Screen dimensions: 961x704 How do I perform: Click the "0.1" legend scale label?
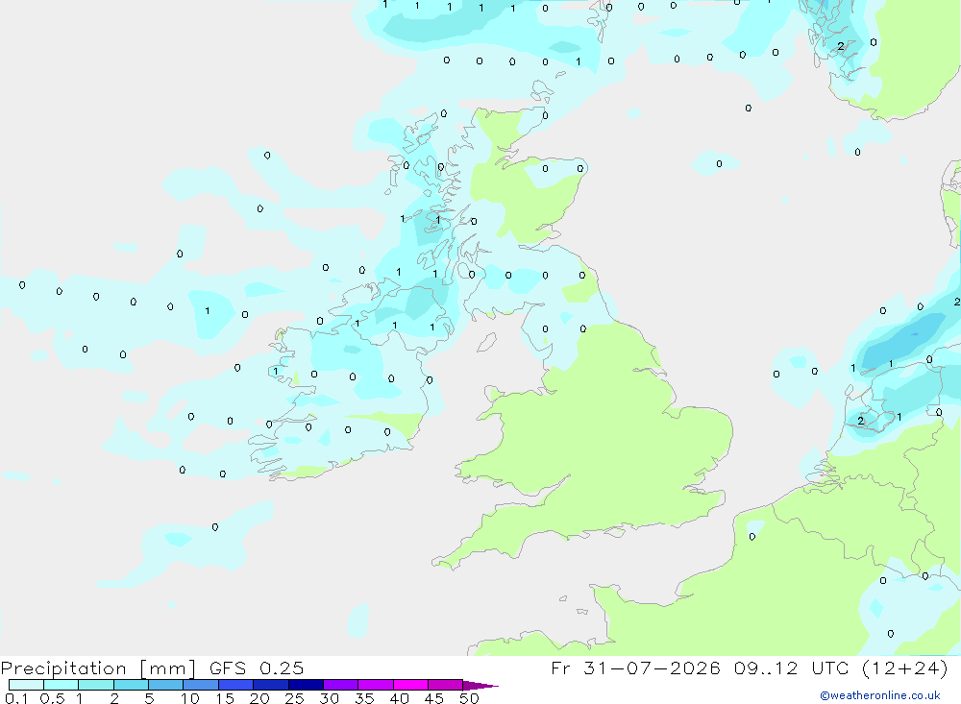click(16, 698)
